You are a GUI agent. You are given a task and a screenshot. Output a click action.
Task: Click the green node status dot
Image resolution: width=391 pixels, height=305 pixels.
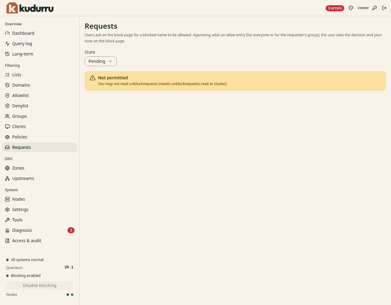coord(68,295)
